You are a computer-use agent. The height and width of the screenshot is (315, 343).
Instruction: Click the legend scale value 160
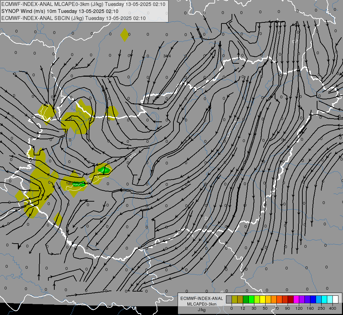[310, 308]
